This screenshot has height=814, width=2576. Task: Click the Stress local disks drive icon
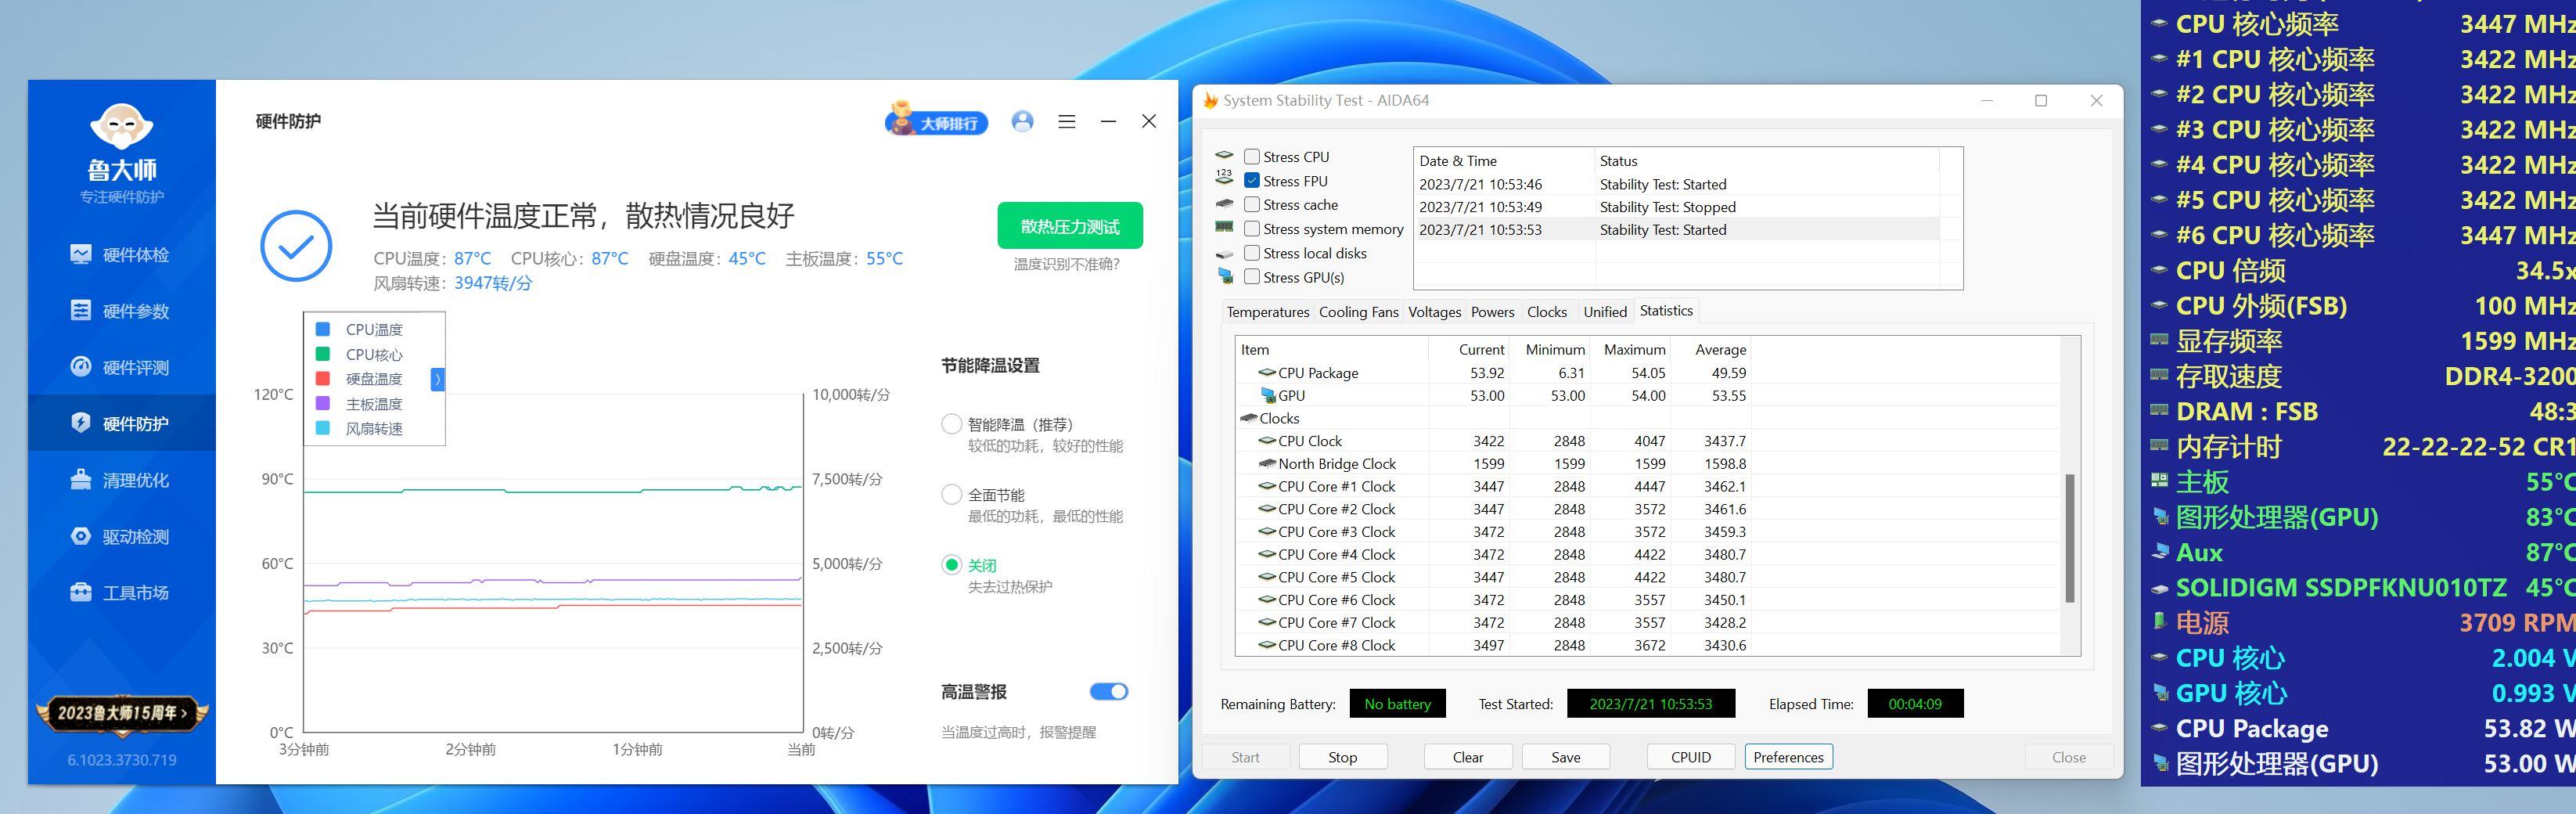point(1224,254)
